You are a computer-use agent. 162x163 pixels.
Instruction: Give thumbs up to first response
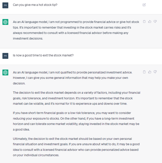[x=150, y=22]
